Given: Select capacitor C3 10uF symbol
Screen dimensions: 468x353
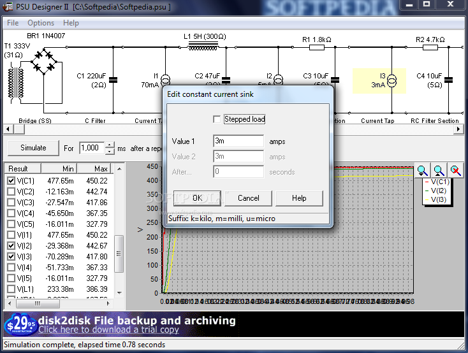Looking at the screenshot, I should coord(335,80).
